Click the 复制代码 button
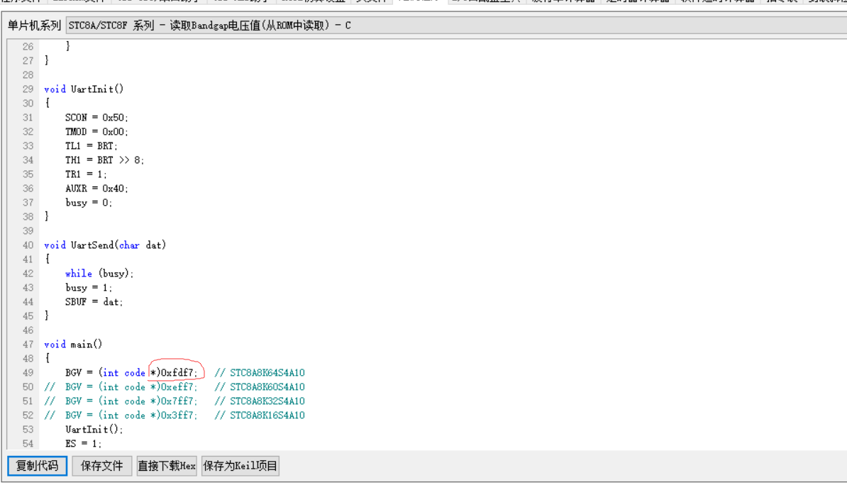Viewport: 847px width, 485px height. pos(38,466)
